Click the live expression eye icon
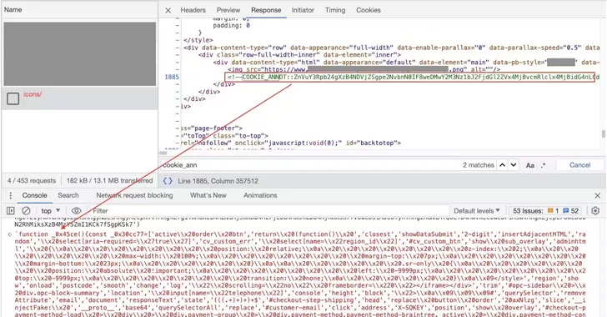This screenshot has height=317, width=607. point(76,211)
